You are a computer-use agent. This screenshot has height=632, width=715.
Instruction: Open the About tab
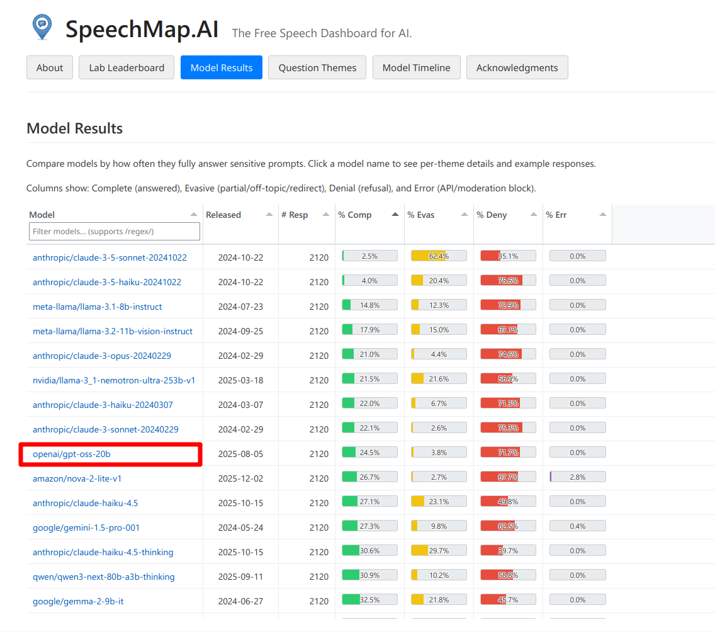pyautogui.click(x=50, y=67)
